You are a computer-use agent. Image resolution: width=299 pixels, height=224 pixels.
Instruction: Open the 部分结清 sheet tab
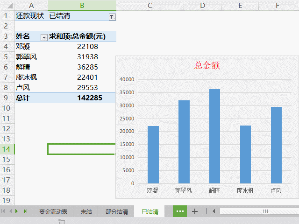click(x=116, y=211)
